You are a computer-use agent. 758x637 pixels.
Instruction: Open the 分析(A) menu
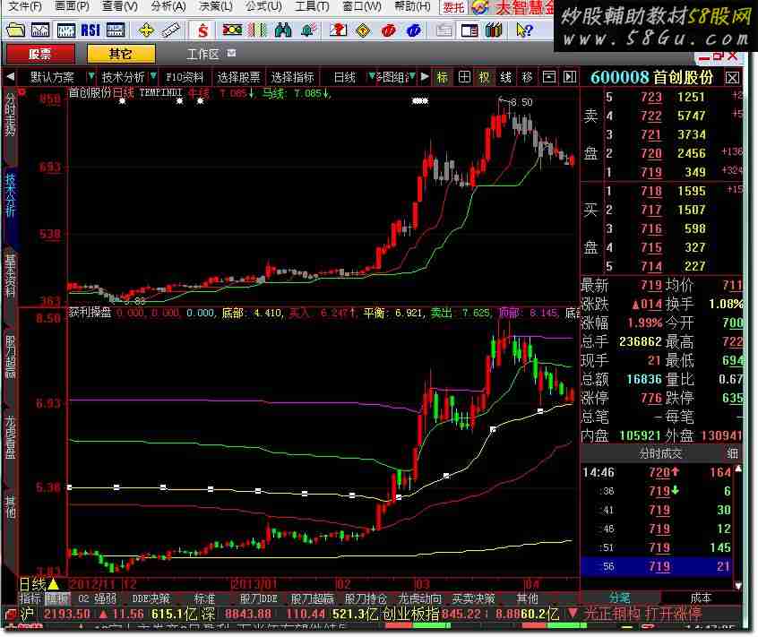pos(168,7)
